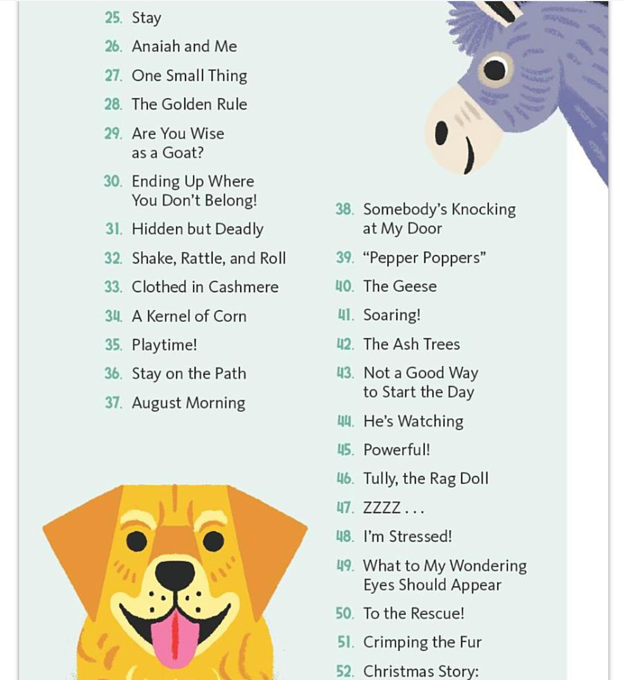Image resolution: width=624 pixels, height=680 pixels.
Task: Open chapter 41 "Soaring!"
Action: click(x=392, y=315)
